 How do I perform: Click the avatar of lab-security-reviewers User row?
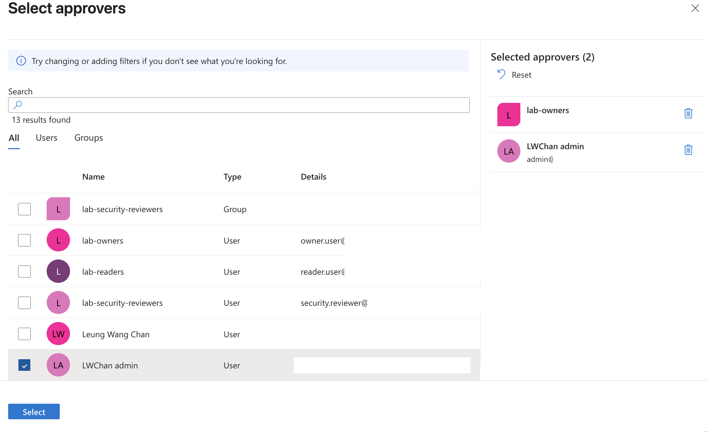coord(58,303)
